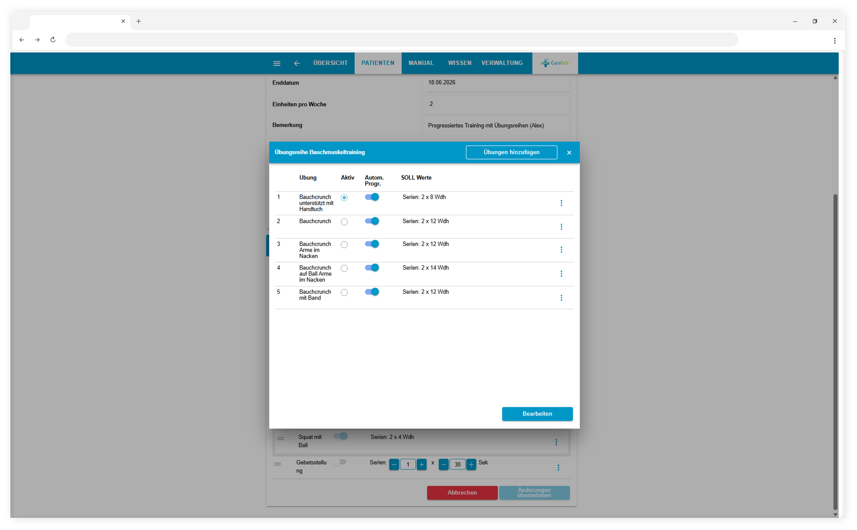
Task: Open the PATIENTEN tab
Action: pyautogui.click(x=378, y=63)
